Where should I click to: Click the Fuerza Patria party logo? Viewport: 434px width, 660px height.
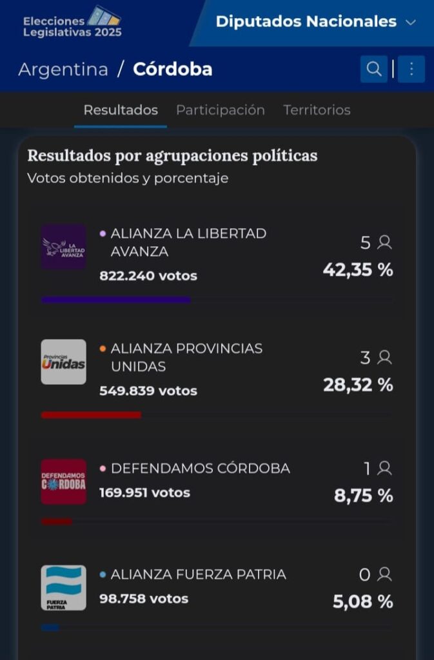pyautogui.click(x=63, y=588)
